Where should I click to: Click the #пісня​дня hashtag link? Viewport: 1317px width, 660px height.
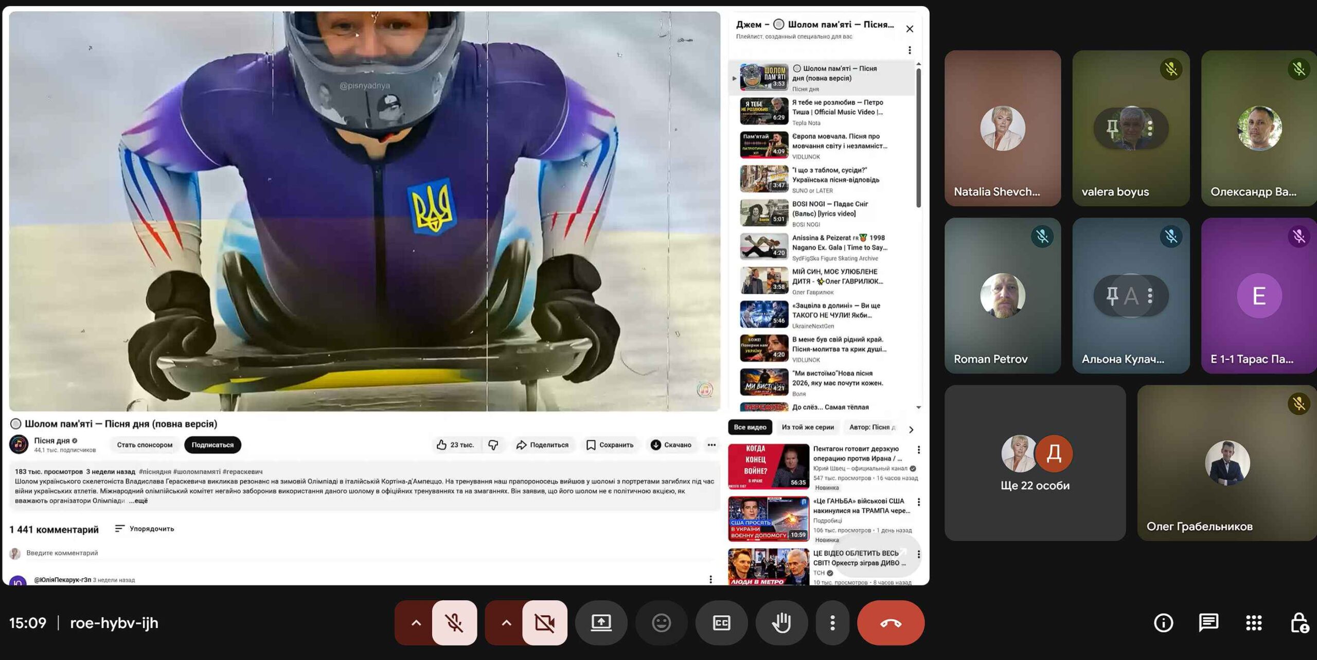coord(155,472)
